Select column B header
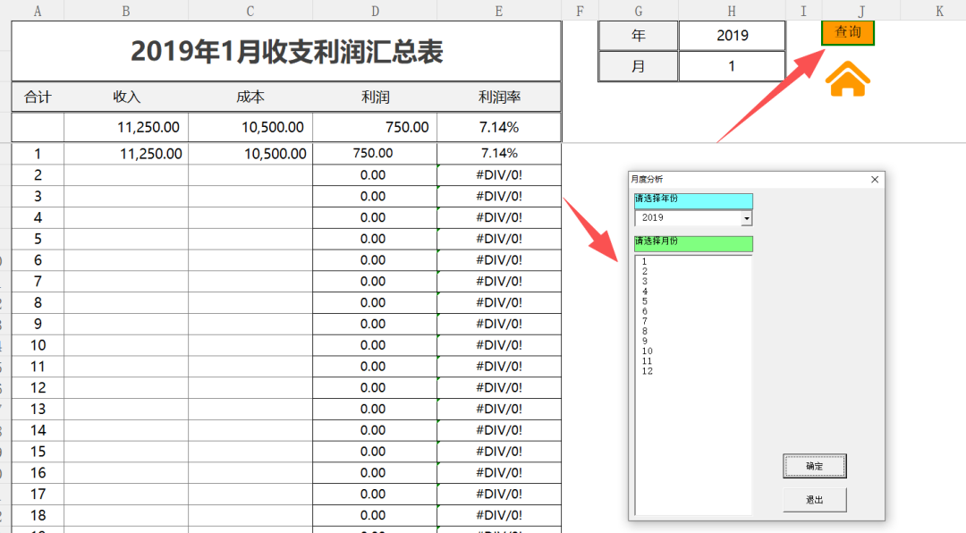966x533 pixels. pos(126,11)
